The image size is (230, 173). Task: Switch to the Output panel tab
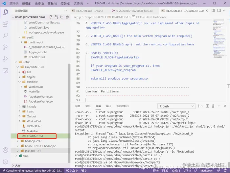88,106
